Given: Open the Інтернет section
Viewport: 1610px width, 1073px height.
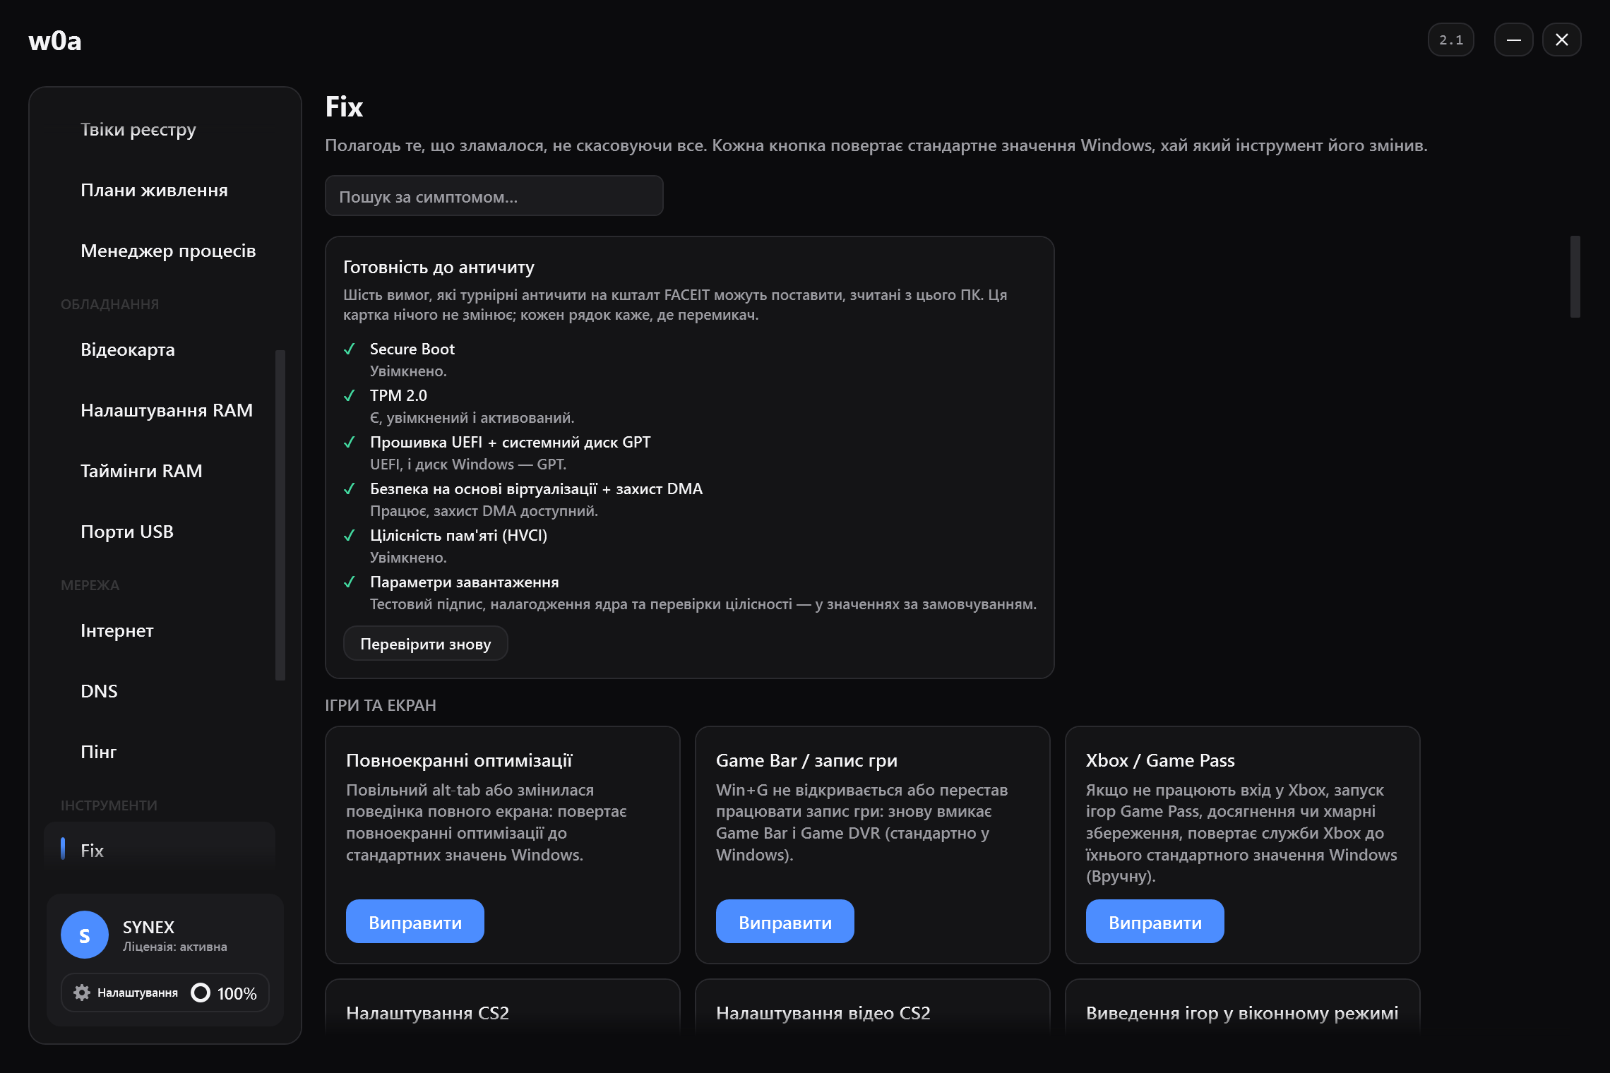Looking at the screenshot, I should click(117, 630).
